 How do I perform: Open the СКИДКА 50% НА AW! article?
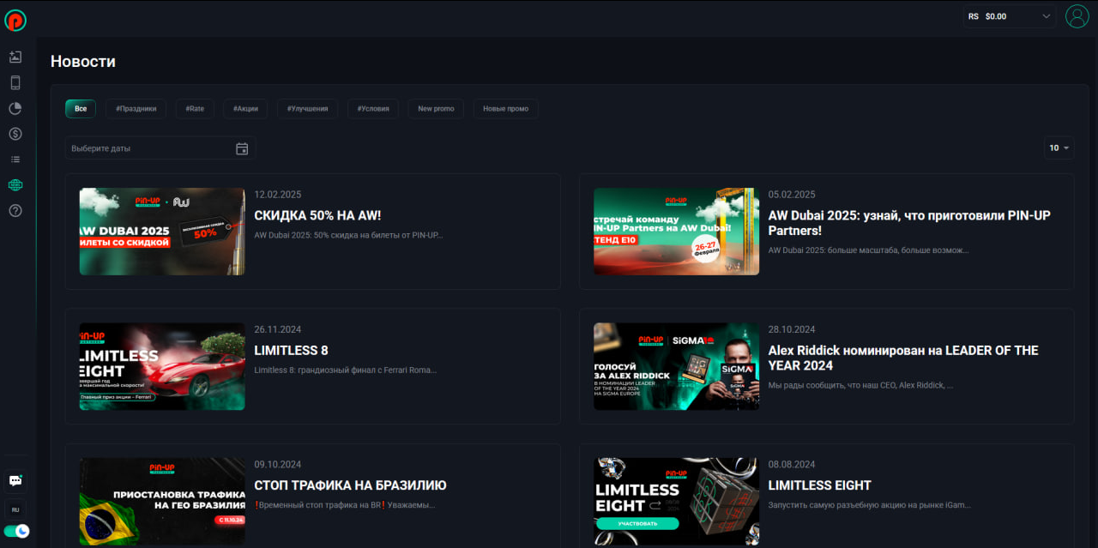(317, 215)
